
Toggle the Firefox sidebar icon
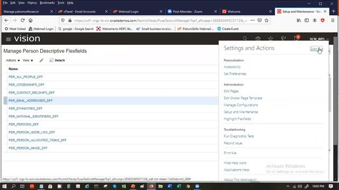click(x=307, y=20)
